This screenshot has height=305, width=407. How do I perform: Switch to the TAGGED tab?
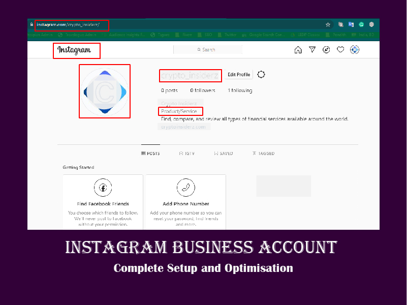pos(264,154)
